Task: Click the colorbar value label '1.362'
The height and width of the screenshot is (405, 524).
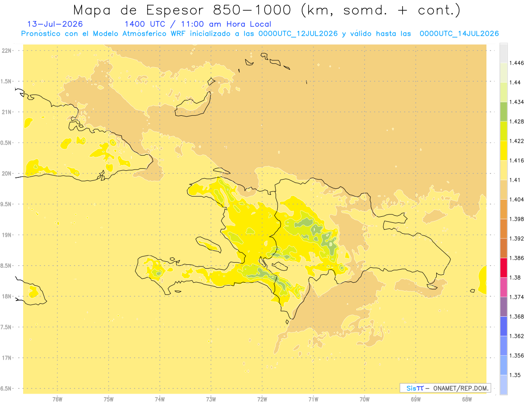Action: pos(517,336)
